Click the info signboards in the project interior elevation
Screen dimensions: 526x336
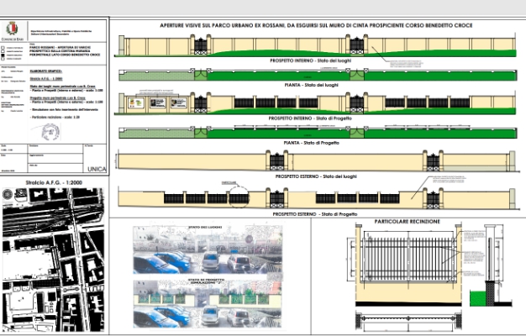pyautogui.click(x=157, y=102)
